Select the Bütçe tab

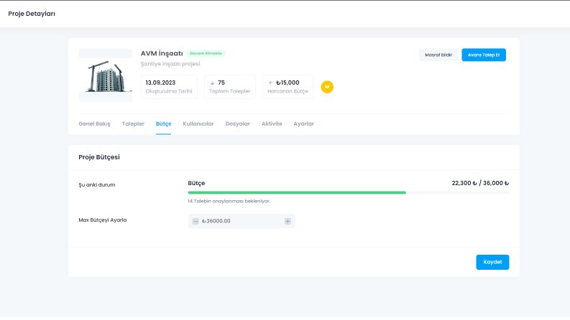coord(164,123)
